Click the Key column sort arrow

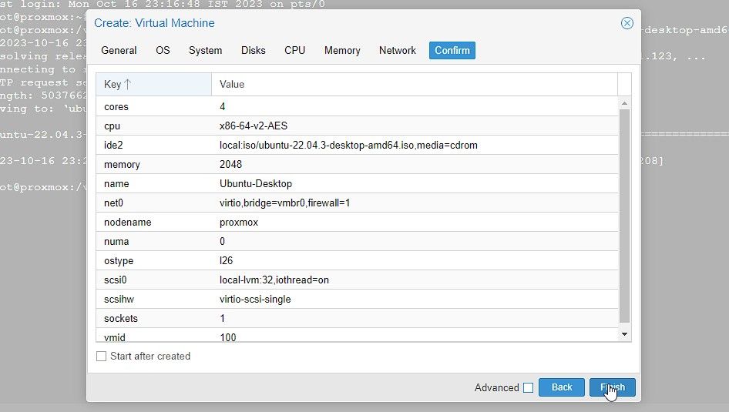(128, 84)
